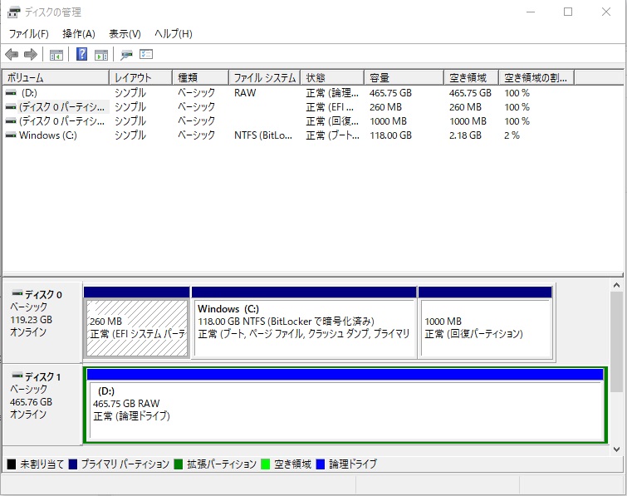Viewport: 627px width, 496px height.
Task: Open Help via the blue question mark icon
Action: [x=82, y=55]
